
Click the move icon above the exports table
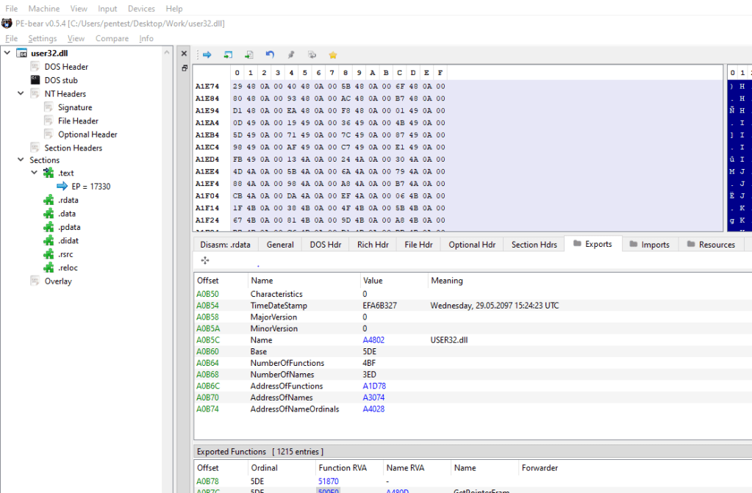205,261
